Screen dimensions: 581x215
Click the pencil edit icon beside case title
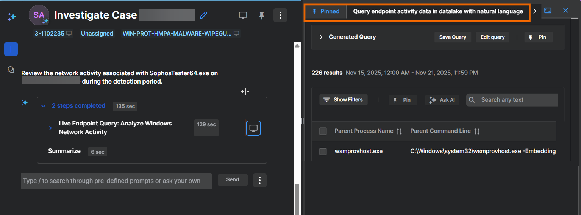point(204,15)
